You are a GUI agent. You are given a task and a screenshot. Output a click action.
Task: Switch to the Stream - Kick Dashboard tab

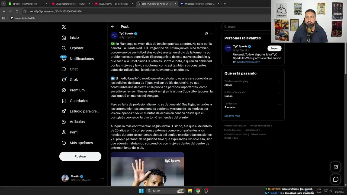27,4
